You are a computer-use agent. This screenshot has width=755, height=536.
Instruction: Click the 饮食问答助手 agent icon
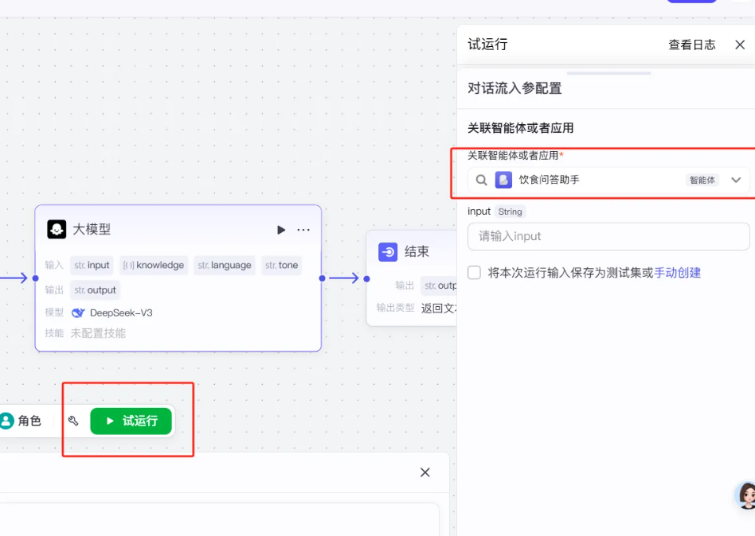pyautogui.click(x=503, y=181)
